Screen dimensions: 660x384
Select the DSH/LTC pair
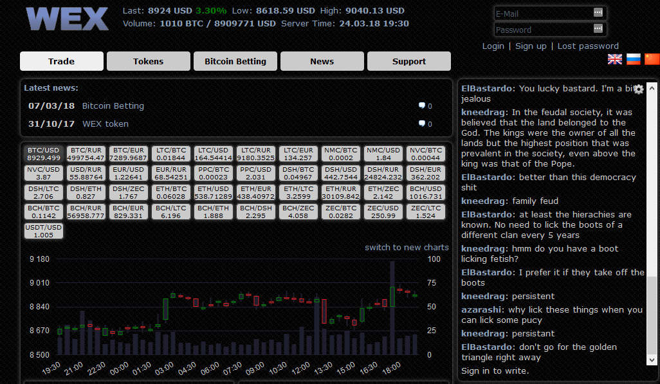[x=43, y=192]
